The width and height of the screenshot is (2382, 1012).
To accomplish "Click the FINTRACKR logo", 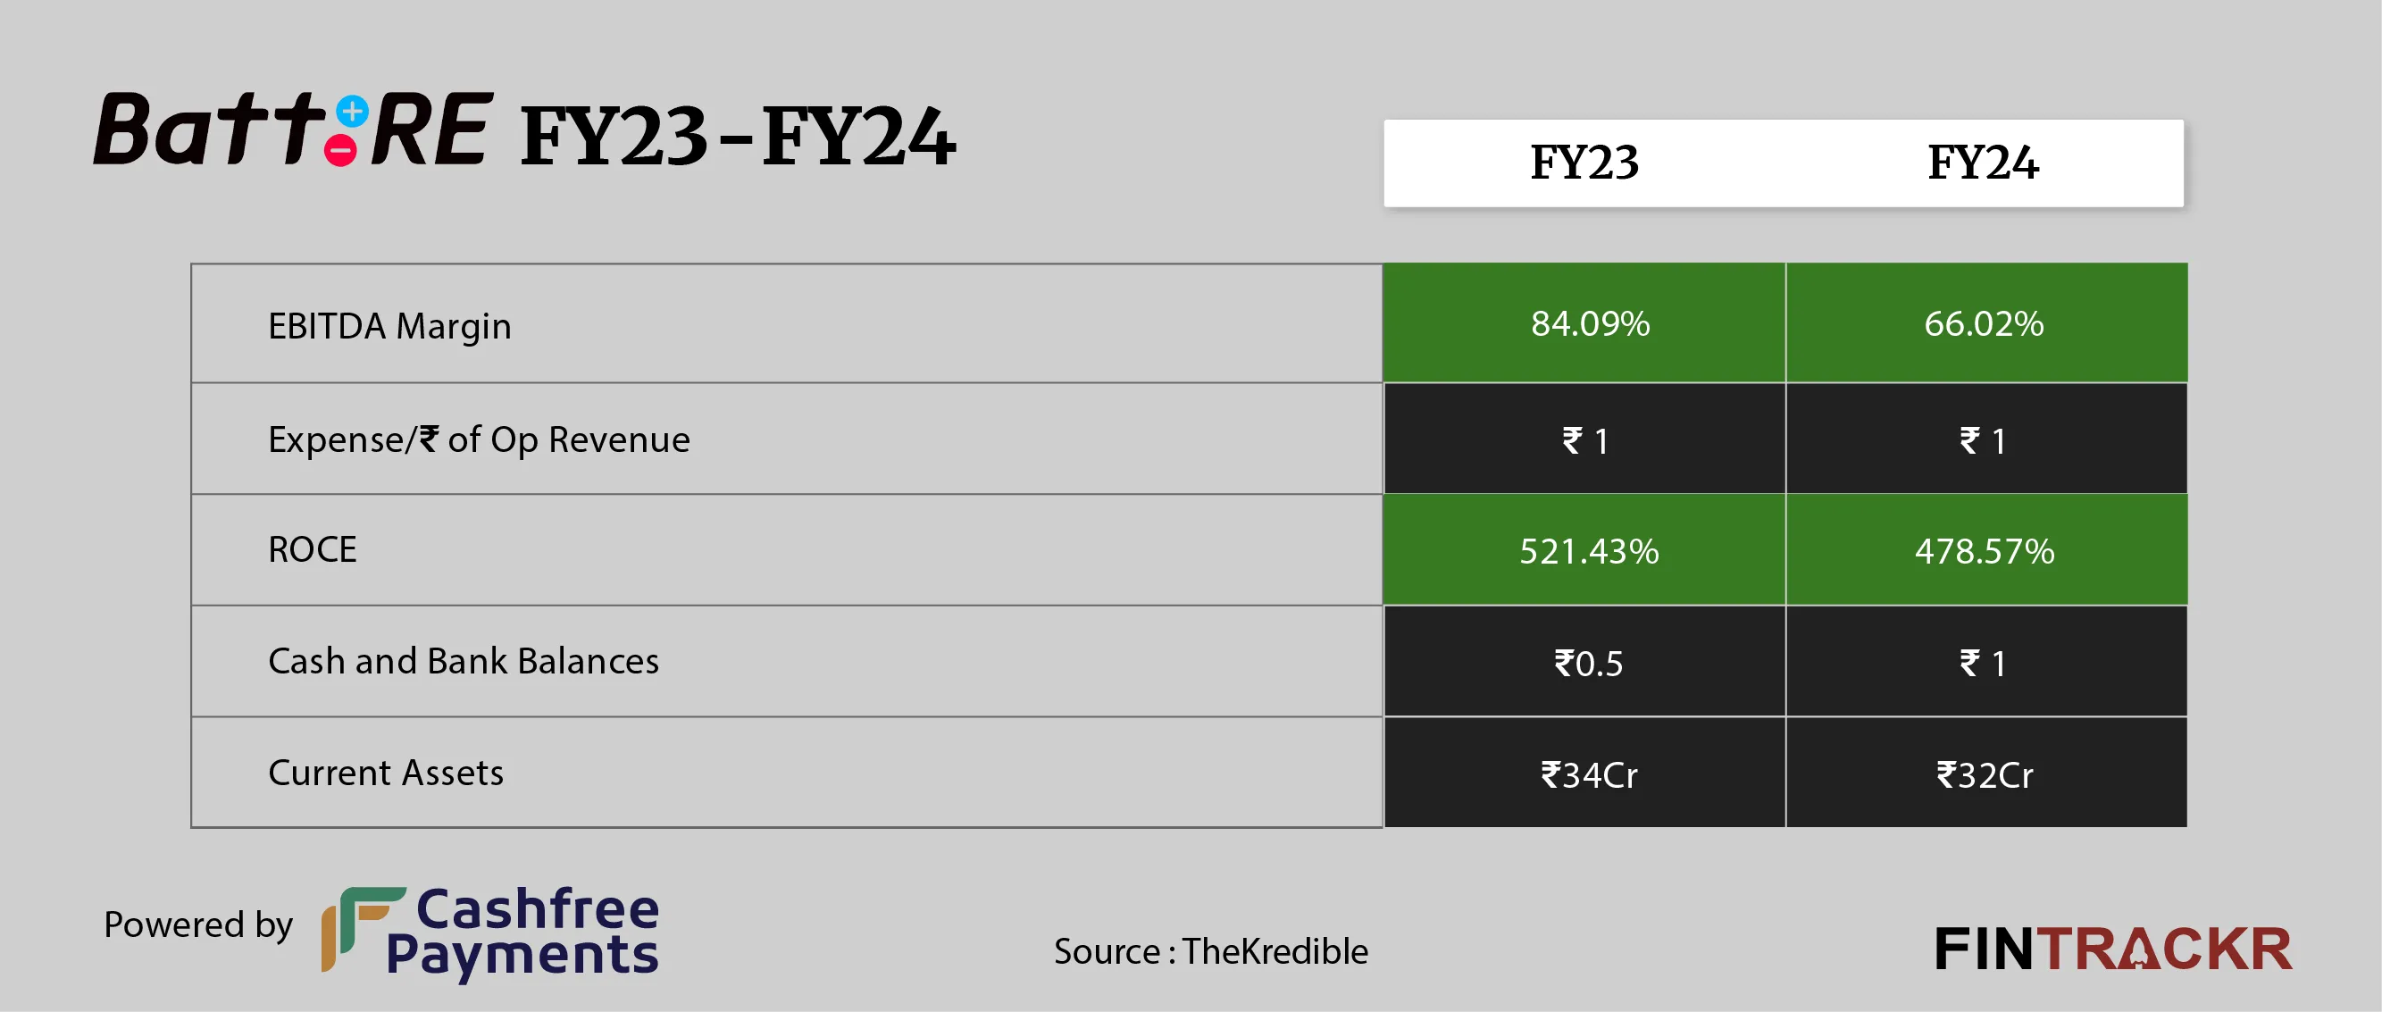I will 2112,950.
